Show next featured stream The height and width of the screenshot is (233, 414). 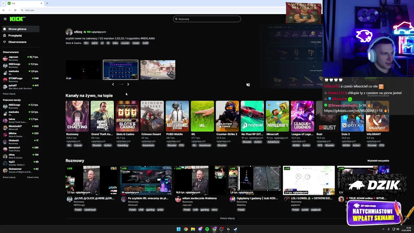pos(128,84)
